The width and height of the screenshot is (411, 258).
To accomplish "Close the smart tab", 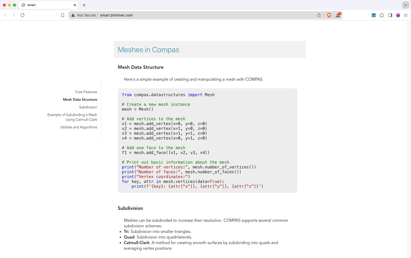I will [75, 5].
